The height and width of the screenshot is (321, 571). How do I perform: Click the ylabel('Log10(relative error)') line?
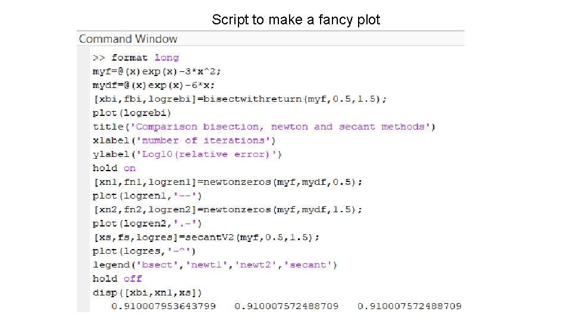click(187, 155)
